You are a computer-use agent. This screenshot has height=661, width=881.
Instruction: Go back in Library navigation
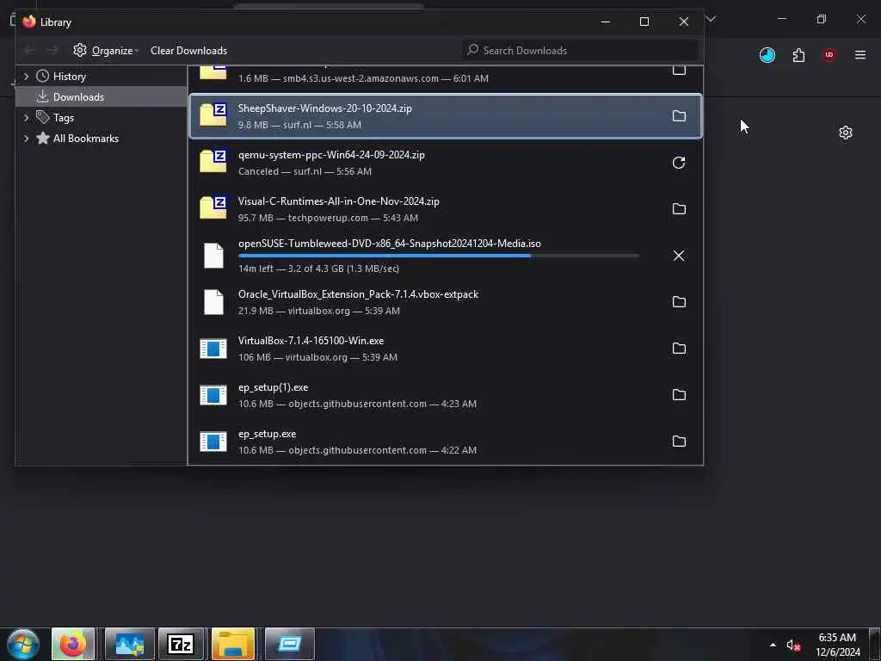click(30, 51)
